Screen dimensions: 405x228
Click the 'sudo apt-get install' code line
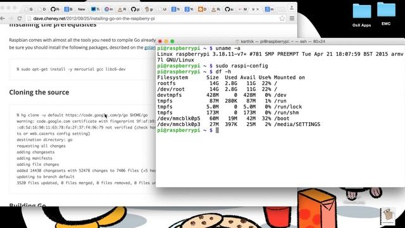pos(71,69)
